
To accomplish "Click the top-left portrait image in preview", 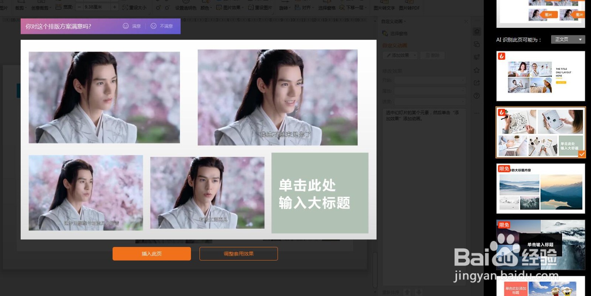I will [104, 97].
